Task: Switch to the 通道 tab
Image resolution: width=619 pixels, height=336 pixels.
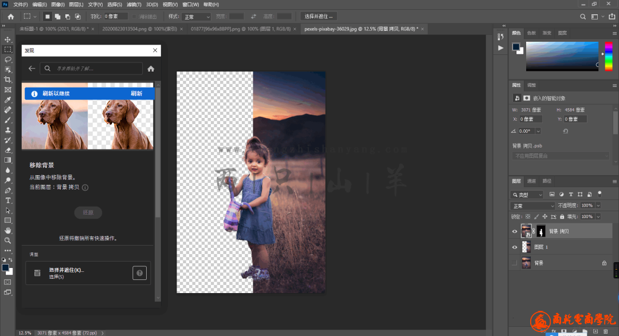Action: [532, 181]
